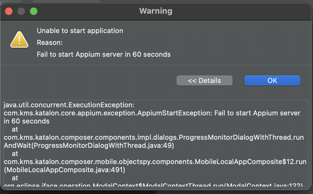The width and height of the screenshot is (313, 194).
Task: Click the 'Unable to start application' message
Action: [x=80, y=31]
